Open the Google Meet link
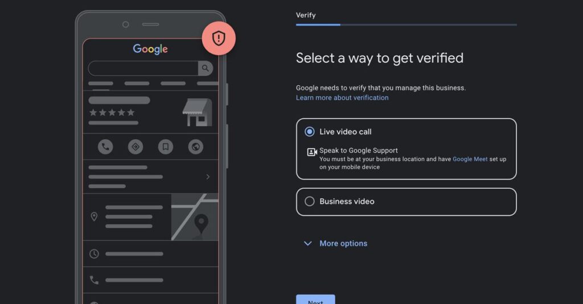583x304 pixels. tap(470, 159)
